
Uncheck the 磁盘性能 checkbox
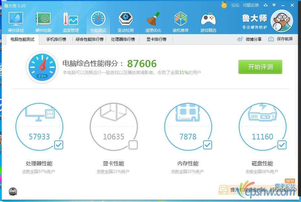[x=282, y=145]
